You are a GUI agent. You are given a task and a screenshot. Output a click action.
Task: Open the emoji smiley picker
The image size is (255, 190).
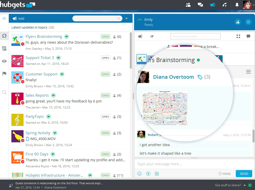pos(139,174)
